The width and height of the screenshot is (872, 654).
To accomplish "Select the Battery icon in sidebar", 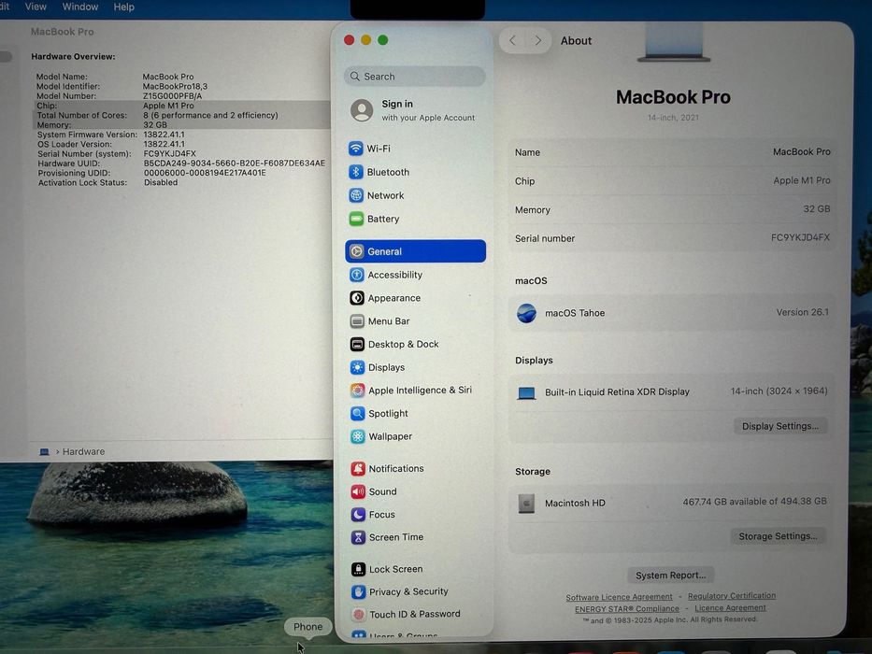I will tap(356, 219).
